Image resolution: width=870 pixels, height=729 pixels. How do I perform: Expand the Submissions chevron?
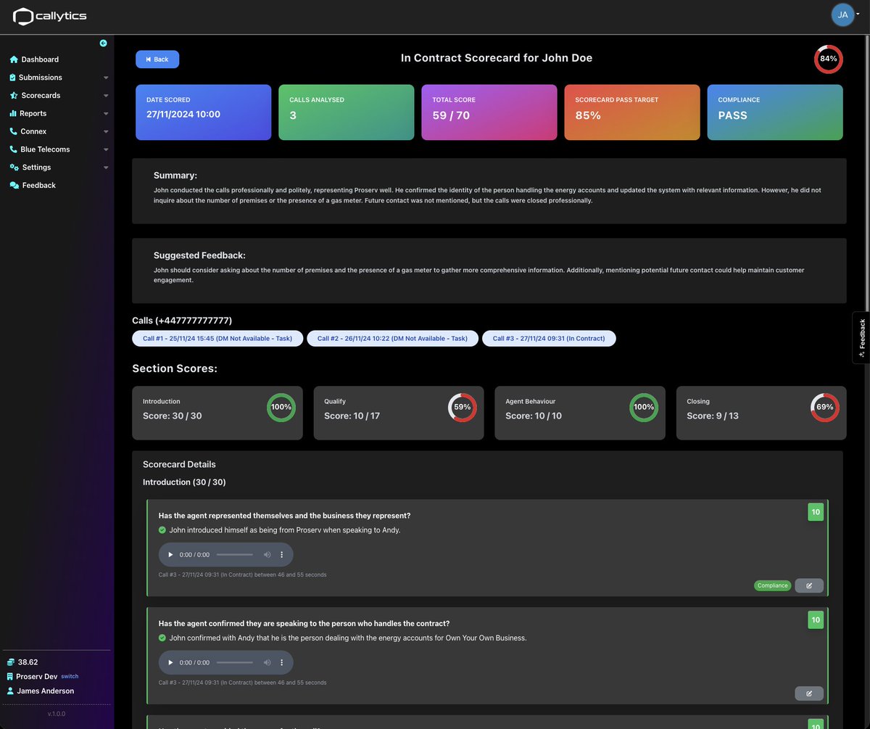106,78
